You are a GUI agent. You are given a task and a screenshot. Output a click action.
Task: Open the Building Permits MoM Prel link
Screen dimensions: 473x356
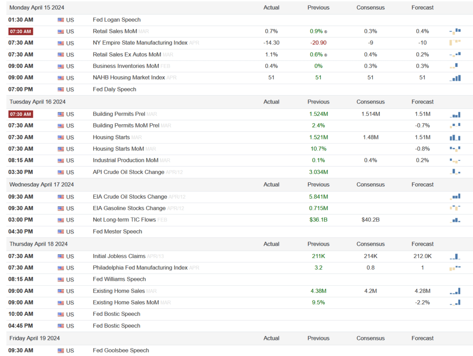tap(126, 126)
